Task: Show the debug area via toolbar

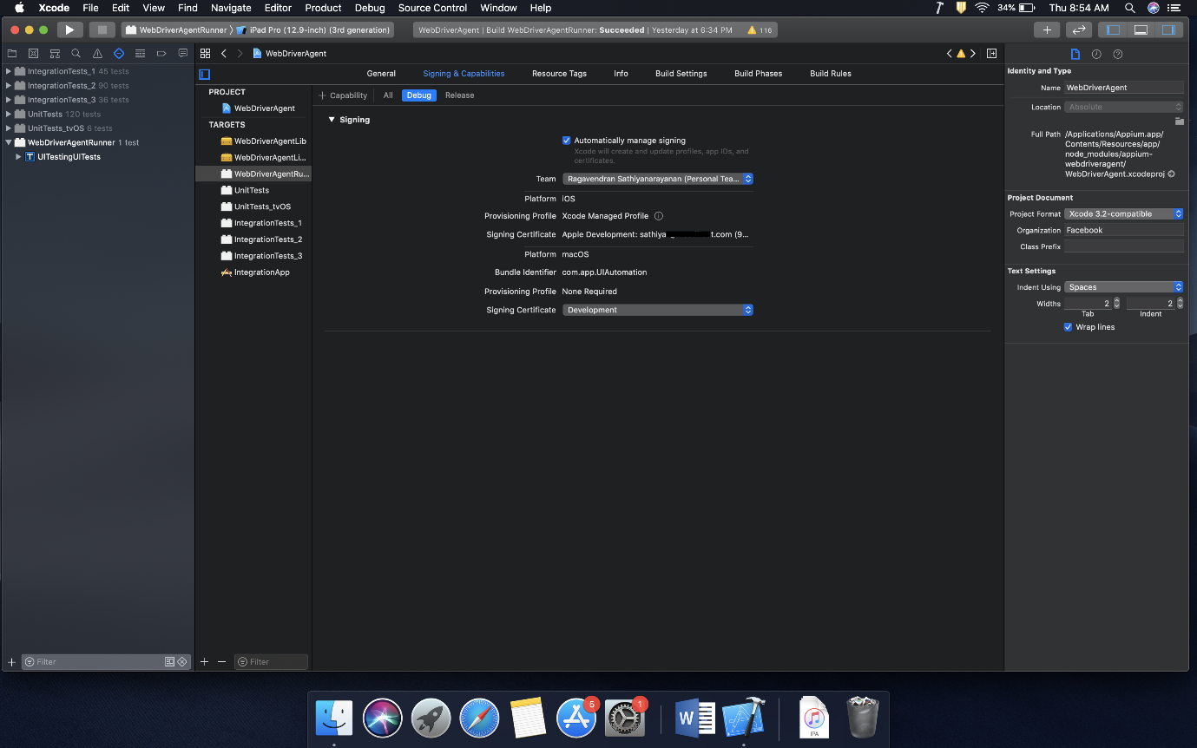Action: (1141, 30)
